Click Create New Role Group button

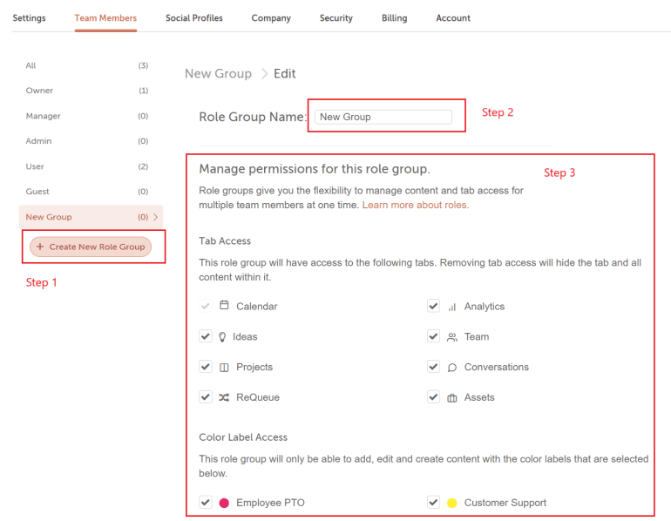91,247
